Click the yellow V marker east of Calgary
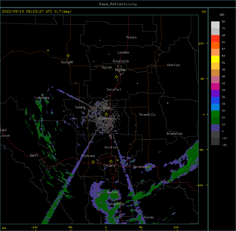The width and height of the screenshot is (236, 231). click(117, 160)
